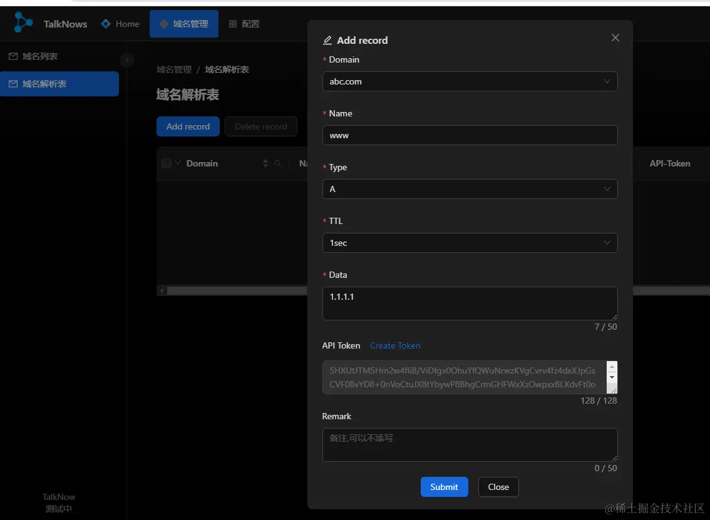Click the API Token scrollbar down arrow
Image resolution: width=710 pixels, height=520 pixels.
[x=612, y=377]
